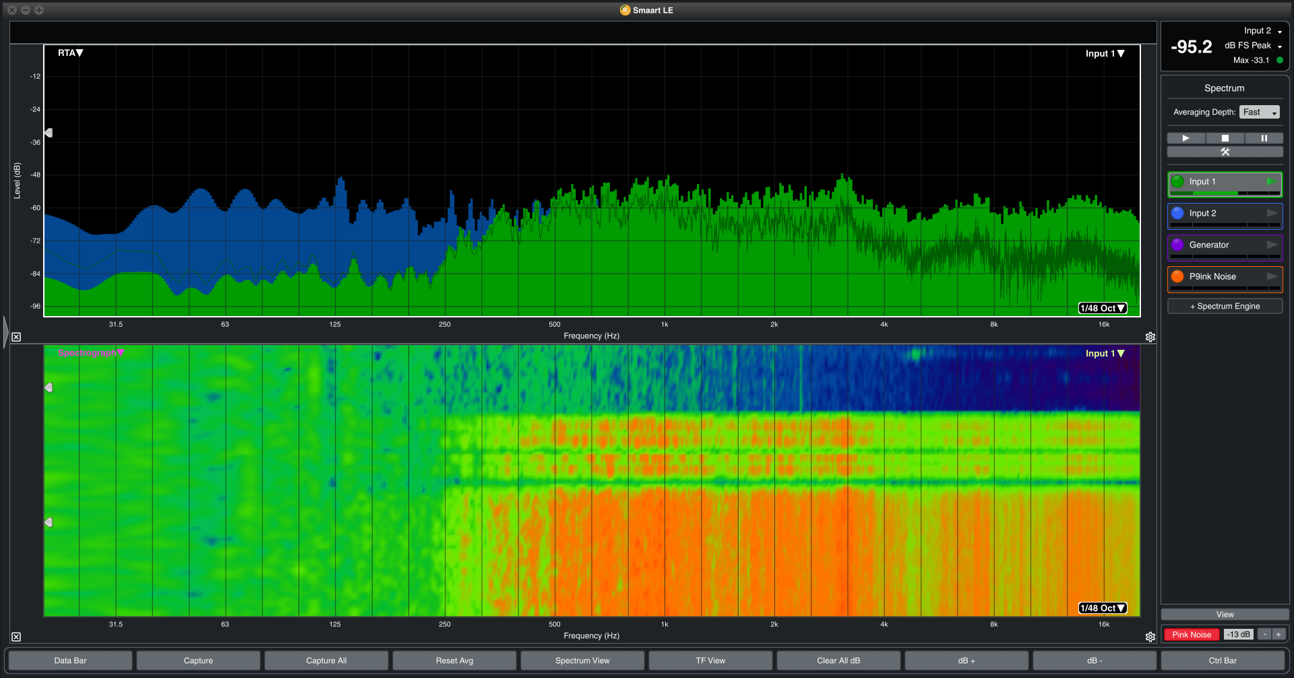Toggle the blue Input 2 color circle
Screen dimensions: 1294x678
1177,213
